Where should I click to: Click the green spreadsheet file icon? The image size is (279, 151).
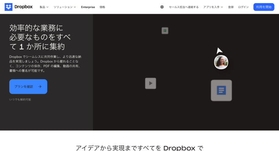(165, 31)
